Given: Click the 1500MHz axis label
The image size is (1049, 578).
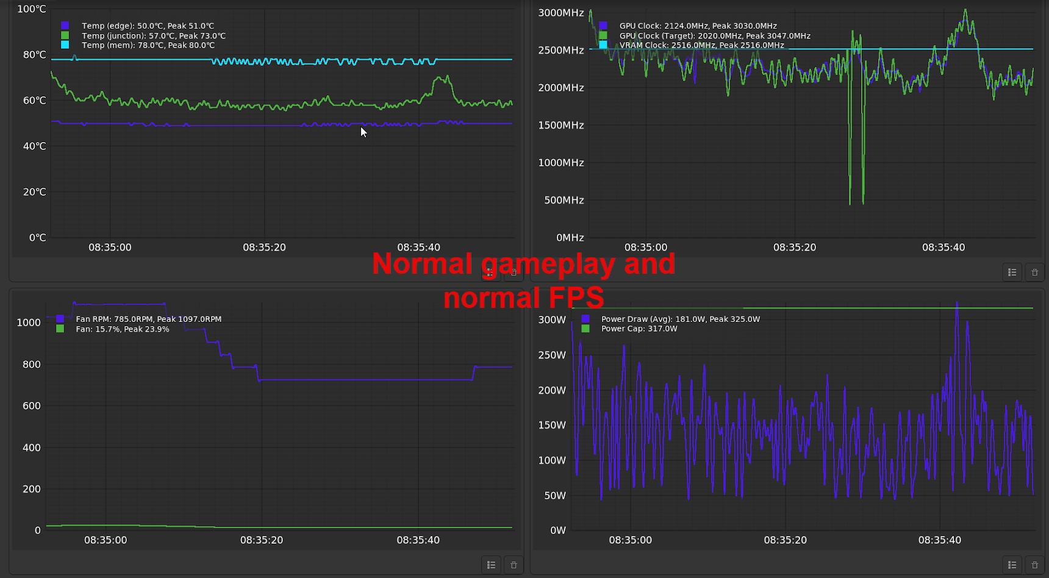Looking at the screenshot, I should [561, 126].
